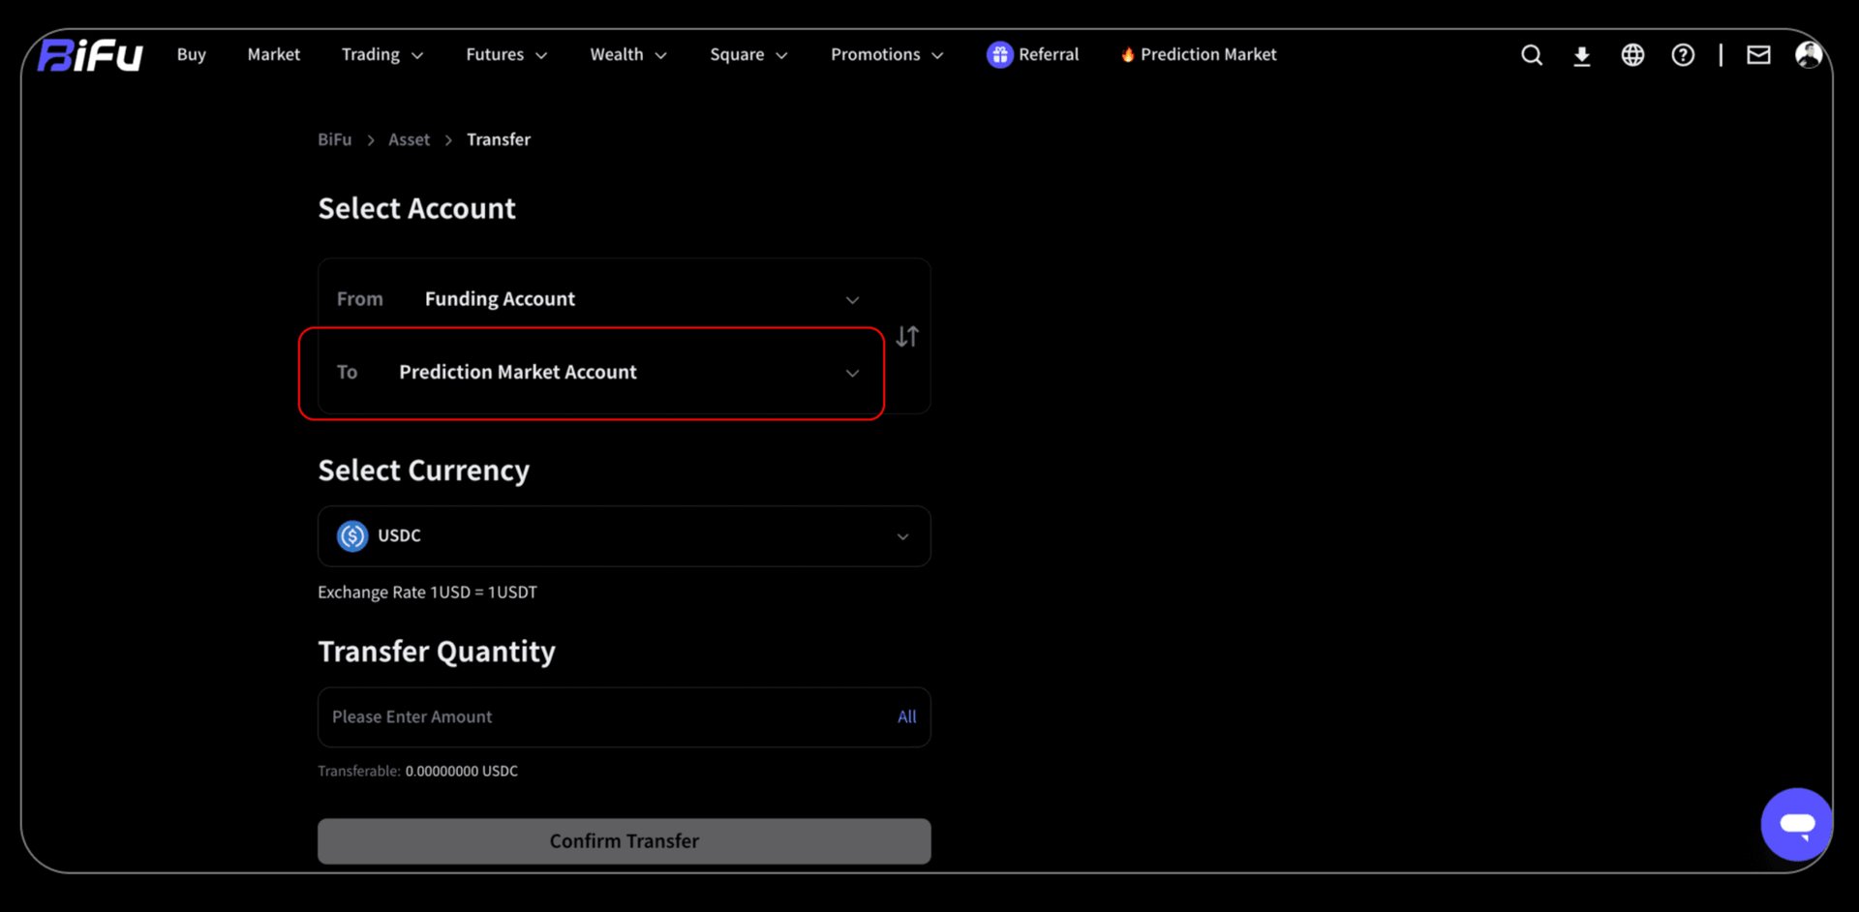This screenshot has width=1859, height=912.
Task: Click the Transfer Quantity heading
Action: tap(437, 652)
